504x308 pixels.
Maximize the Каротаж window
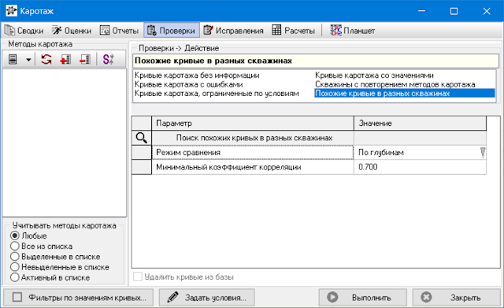454,11
